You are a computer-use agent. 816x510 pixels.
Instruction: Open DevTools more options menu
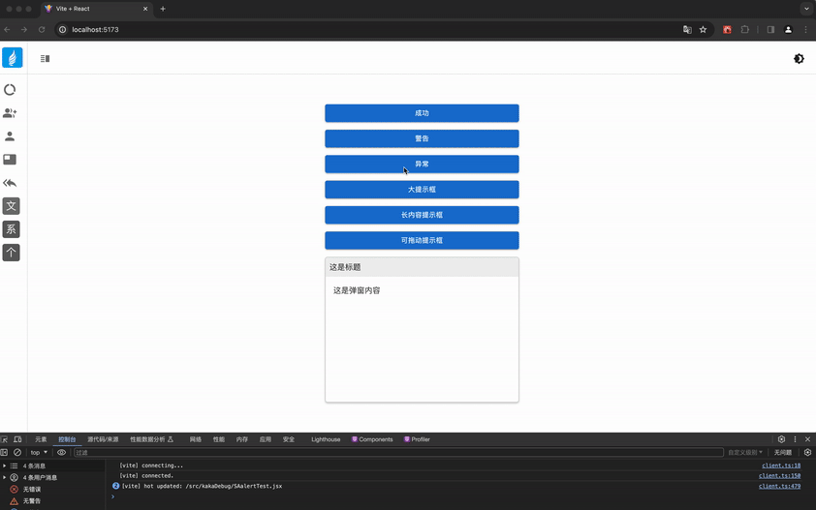[x=795, y=439]
